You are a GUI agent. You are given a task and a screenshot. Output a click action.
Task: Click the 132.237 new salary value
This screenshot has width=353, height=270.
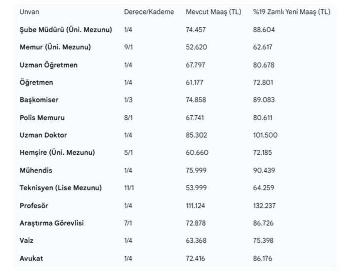pos(264,206)
